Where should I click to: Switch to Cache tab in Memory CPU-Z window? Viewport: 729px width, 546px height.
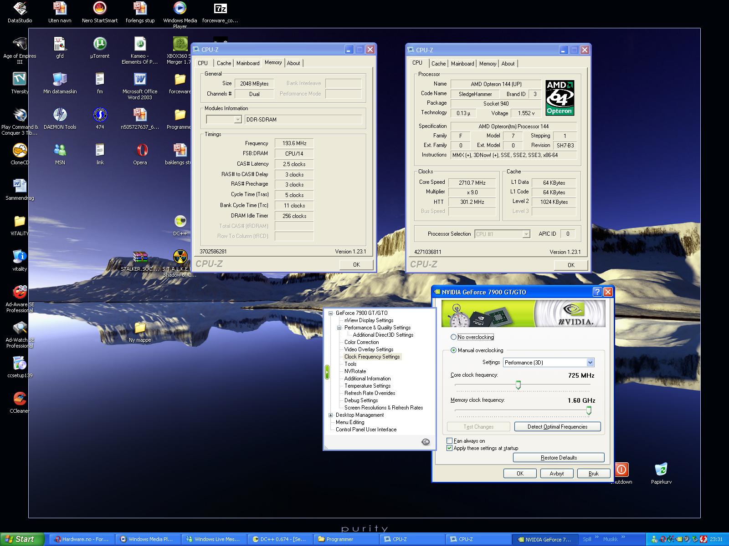[224, 63]
